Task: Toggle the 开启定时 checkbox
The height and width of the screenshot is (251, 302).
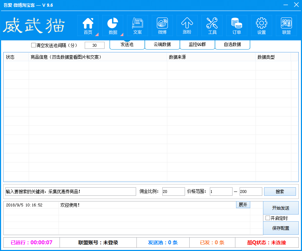Action: click(x=268, y=218)
